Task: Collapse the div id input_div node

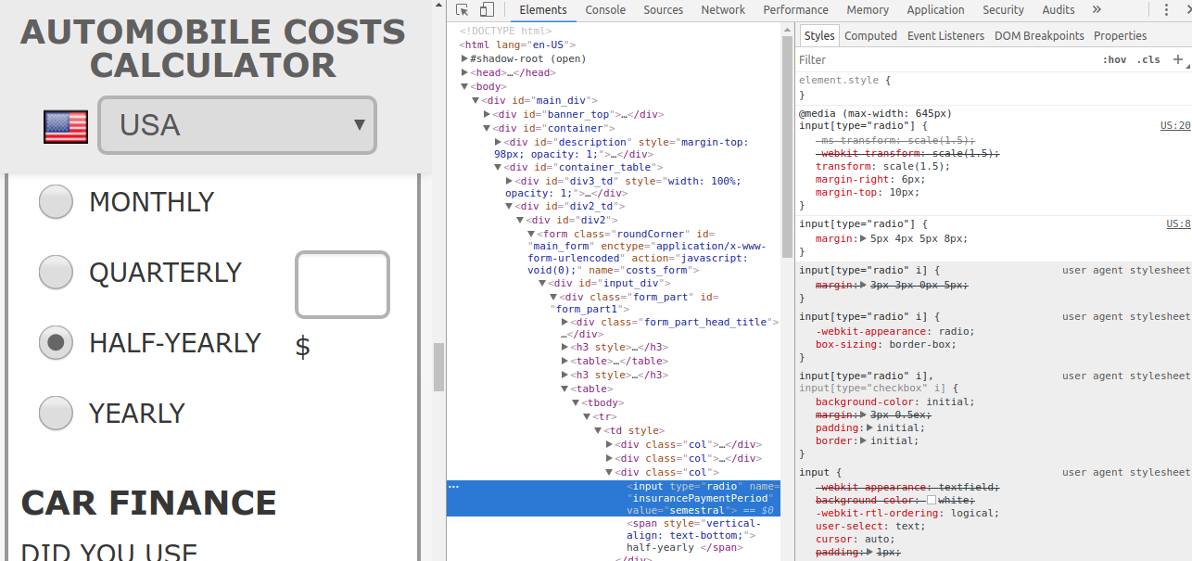Action: coord(542,283)
